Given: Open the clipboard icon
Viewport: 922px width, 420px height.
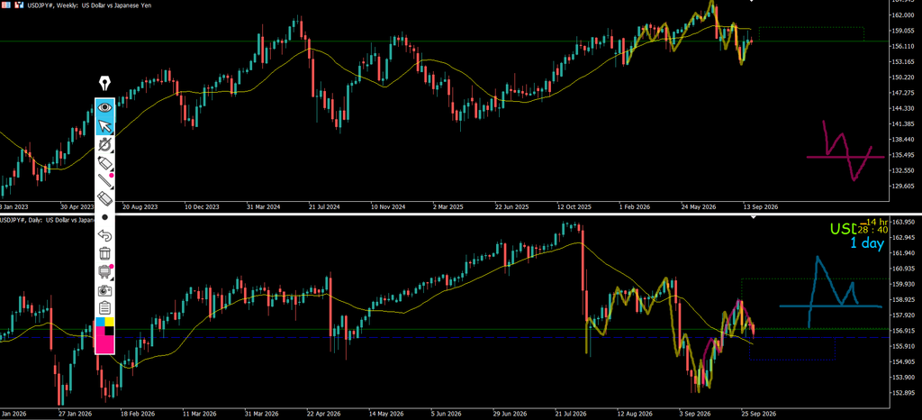Looking at the screenshot, I should coord(104,307).
